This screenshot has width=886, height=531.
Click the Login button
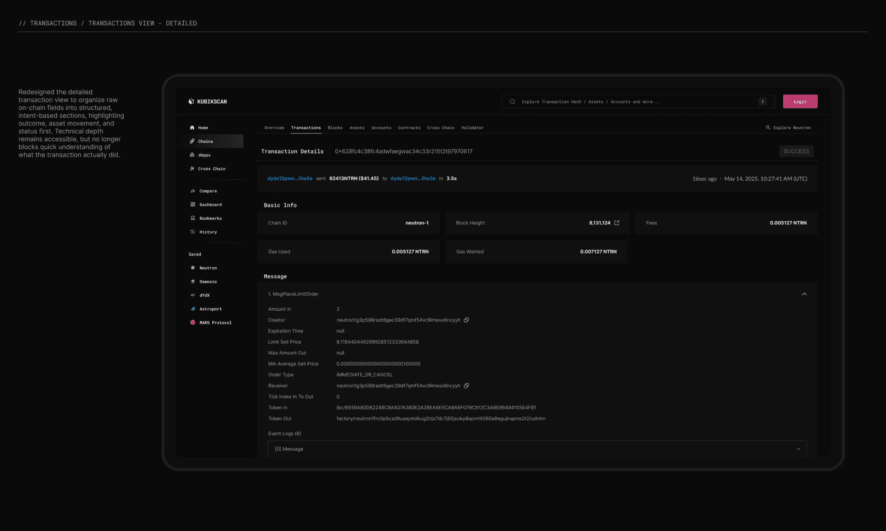[800, 102]
